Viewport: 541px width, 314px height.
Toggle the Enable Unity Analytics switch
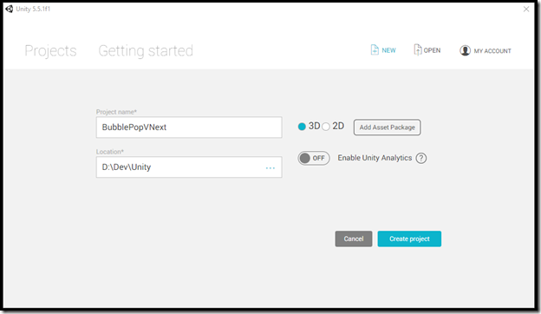tap(314, 159)
